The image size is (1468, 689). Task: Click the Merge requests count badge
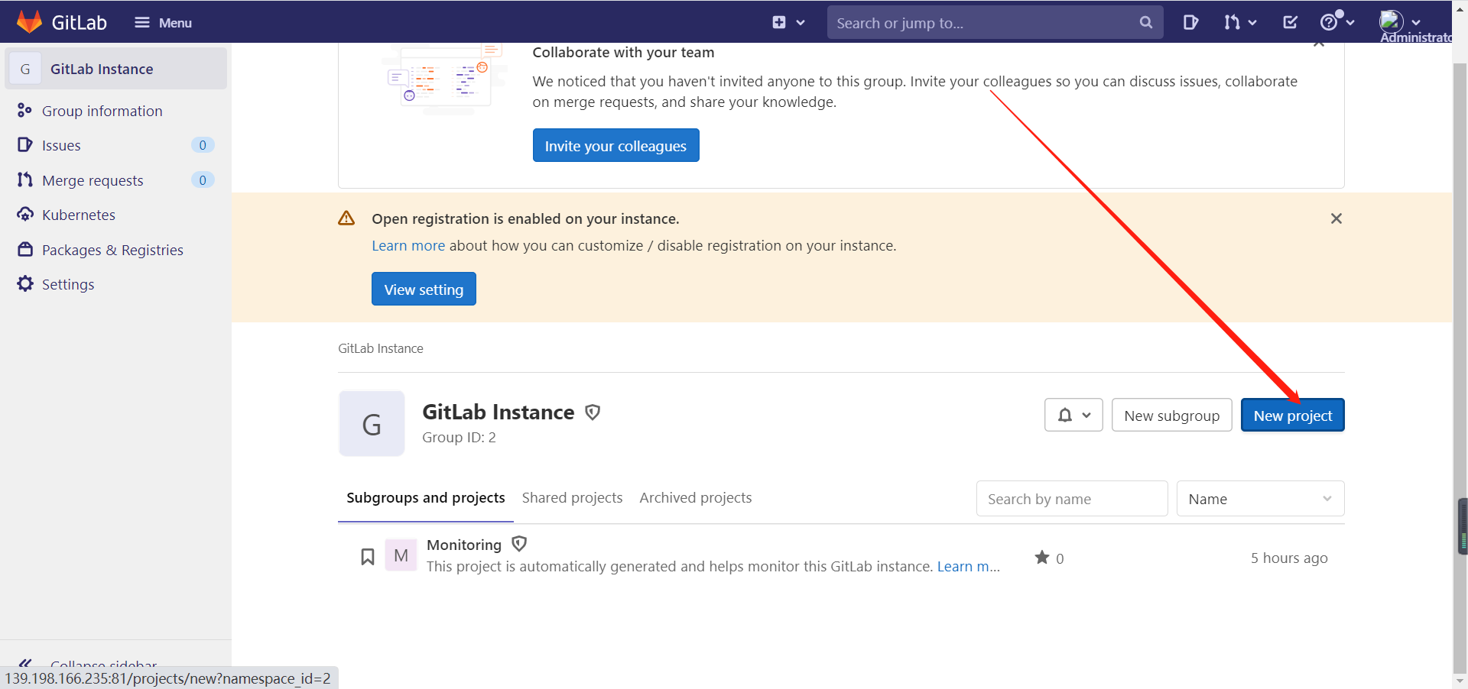pos(203,180)
